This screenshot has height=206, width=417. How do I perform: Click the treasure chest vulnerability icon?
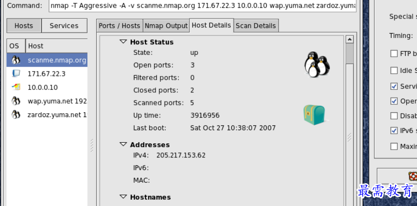pos(313,115)
